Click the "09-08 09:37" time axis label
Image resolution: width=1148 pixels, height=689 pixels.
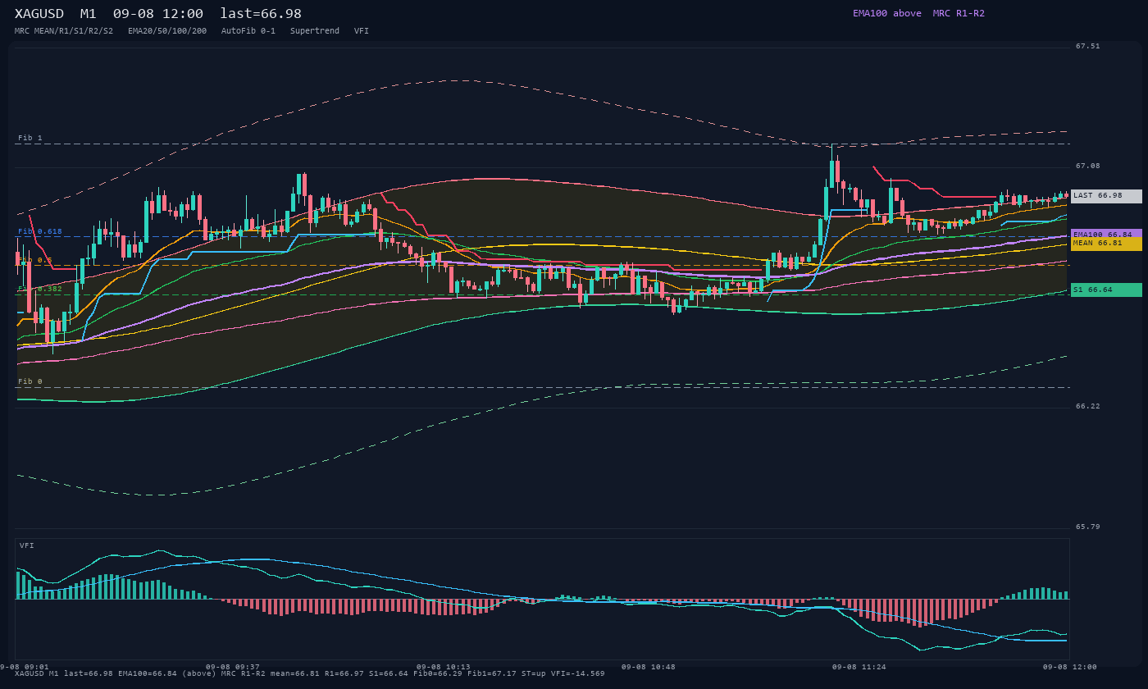[x=233, y=667]
